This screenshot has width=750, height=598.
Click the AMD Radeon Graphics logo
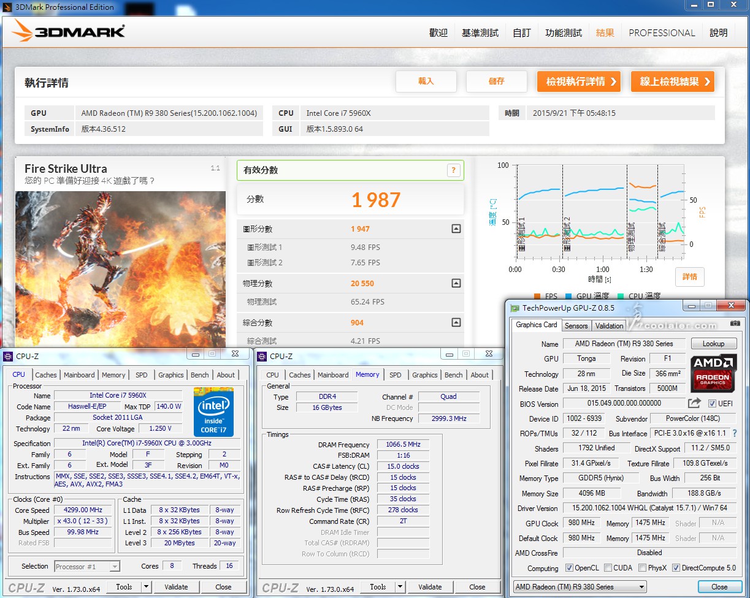[713, 373]
